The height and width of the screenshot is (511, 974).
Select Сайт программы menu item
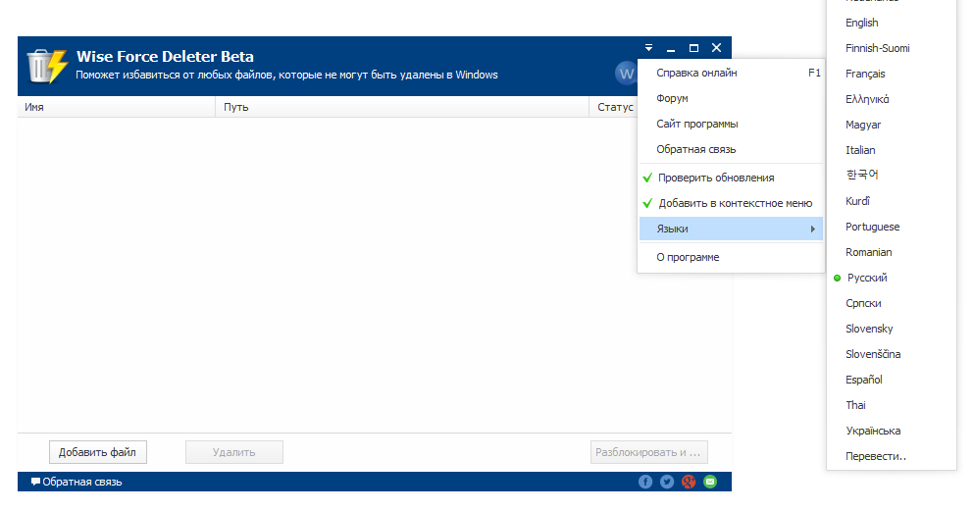pyautogui.click(x=731, y=124)
